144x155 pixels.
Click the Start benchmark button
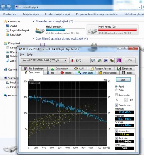click(x=123, y=79)
